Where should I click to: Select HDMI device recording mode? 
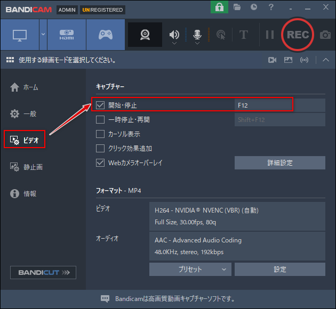(x=67, y=35)
